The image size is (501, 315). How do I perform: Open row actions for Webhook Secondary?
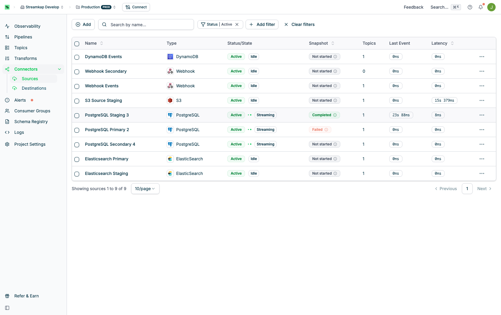tap(482, 71)
